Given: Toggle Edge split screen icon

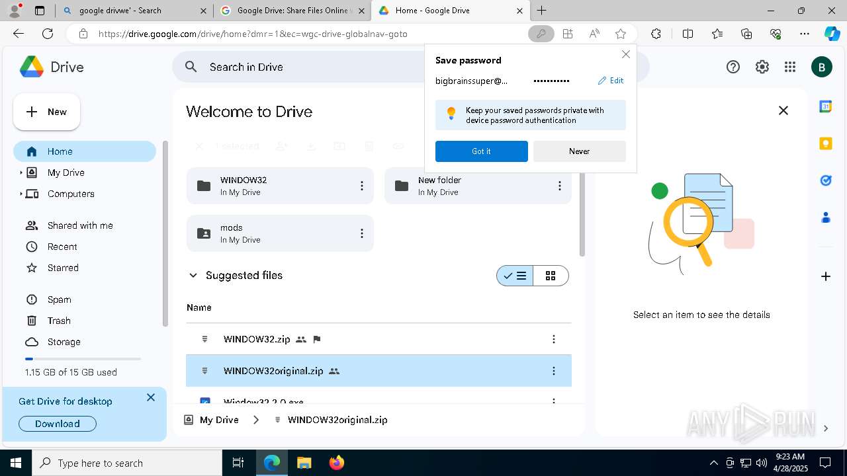Looking at the screenshot, I should tap(688, 34).
